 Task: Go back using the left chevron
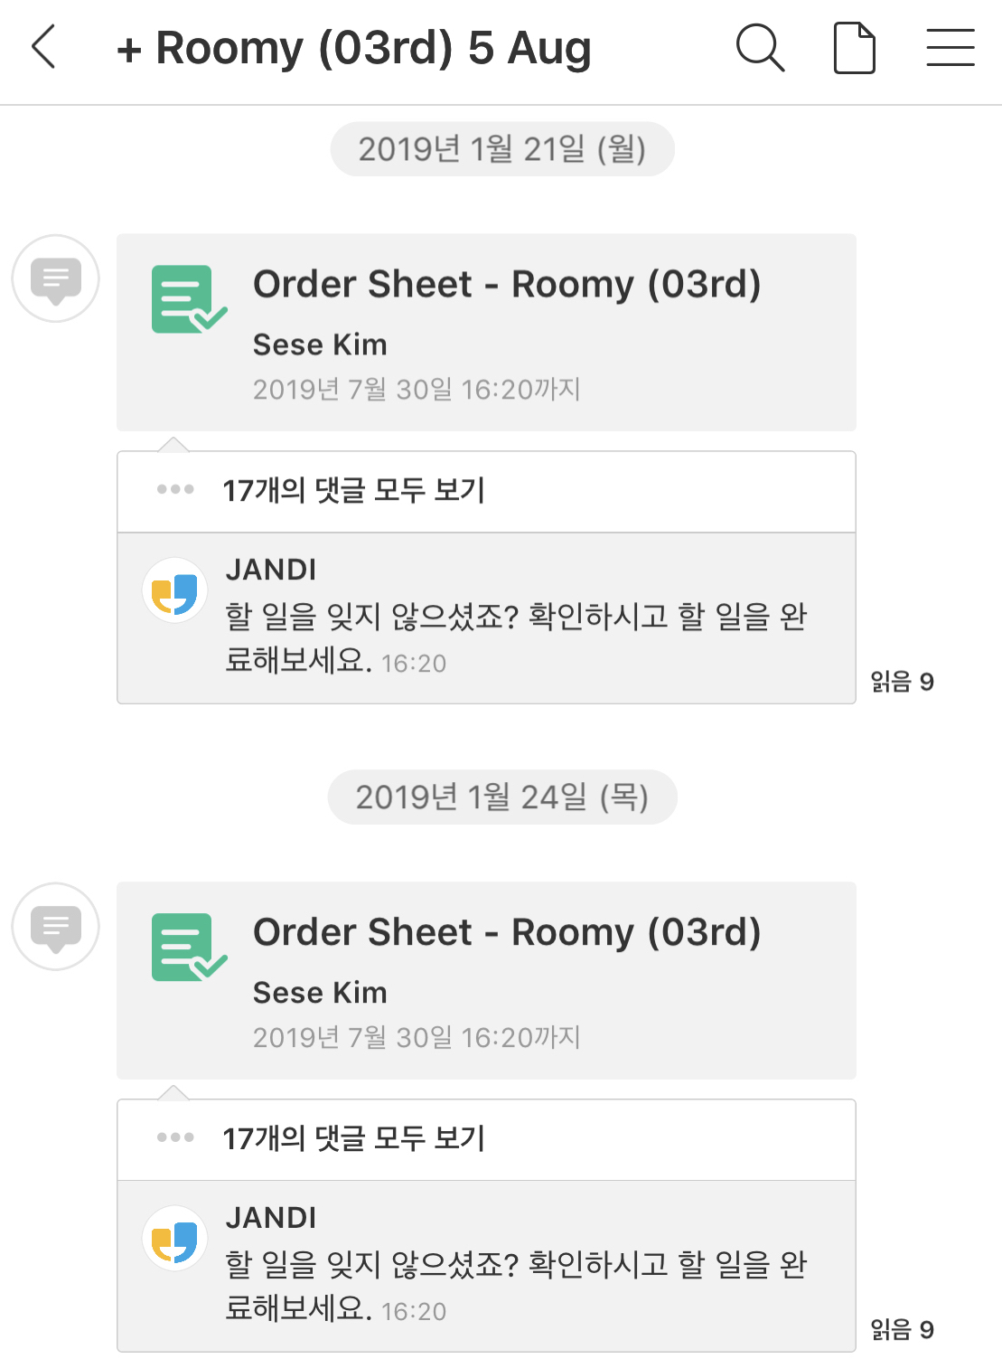43,47
